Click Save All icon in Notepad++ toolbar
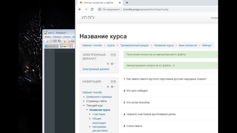Image resolution: width=237 pixels, height=133 pixels. [x=59, y=41]
